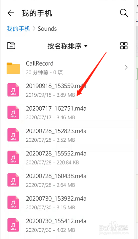Tap M4A icon of 20200717_162751.m4a
Viewport: 138px width, 239px height.
click(x=13, y=112)
